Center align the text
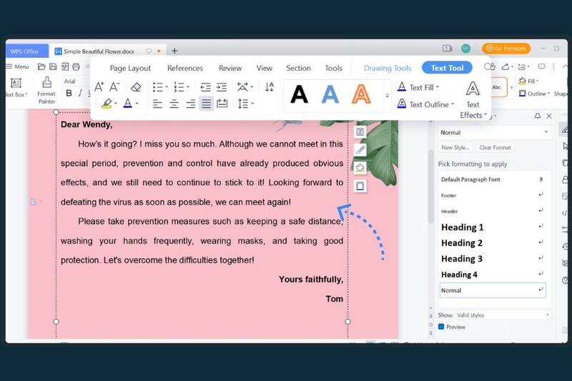This screenshot has width=572, height=381. pyautogui.click(x=174, y=104)
